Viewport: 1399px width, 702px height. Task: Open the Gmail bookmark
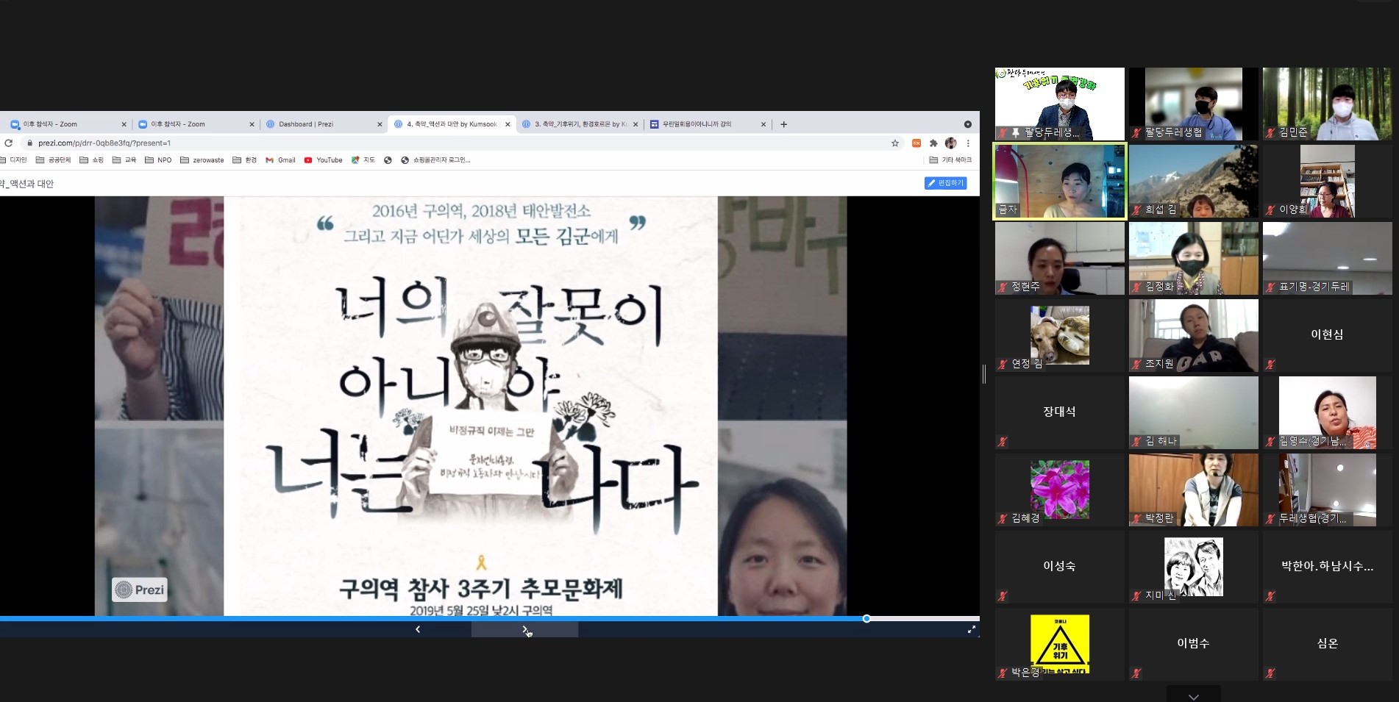[280, 160]
